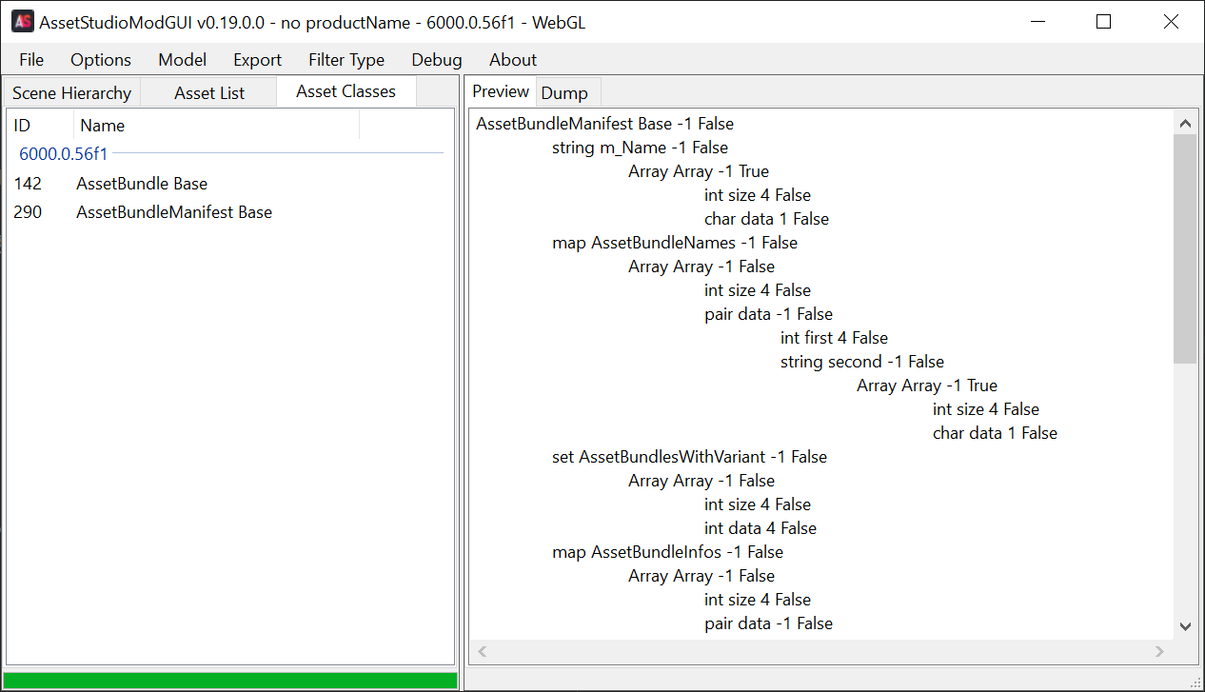Select the Preview tab
Viewport: 1205px width, 692px height.
501,91
